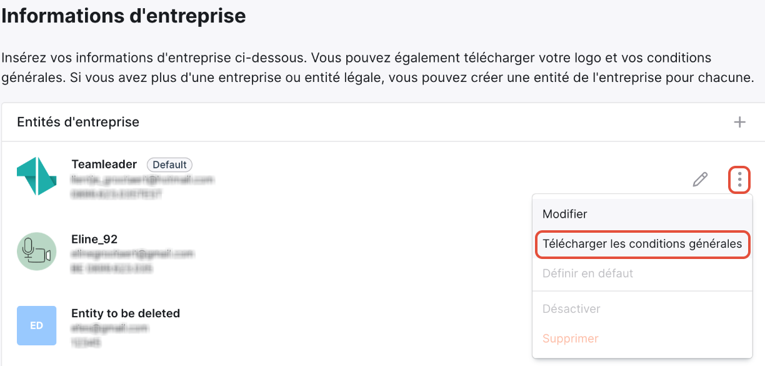Click the Informations d'entreprise page title
This screenshot has height=366, width=765.
point(124,16)
